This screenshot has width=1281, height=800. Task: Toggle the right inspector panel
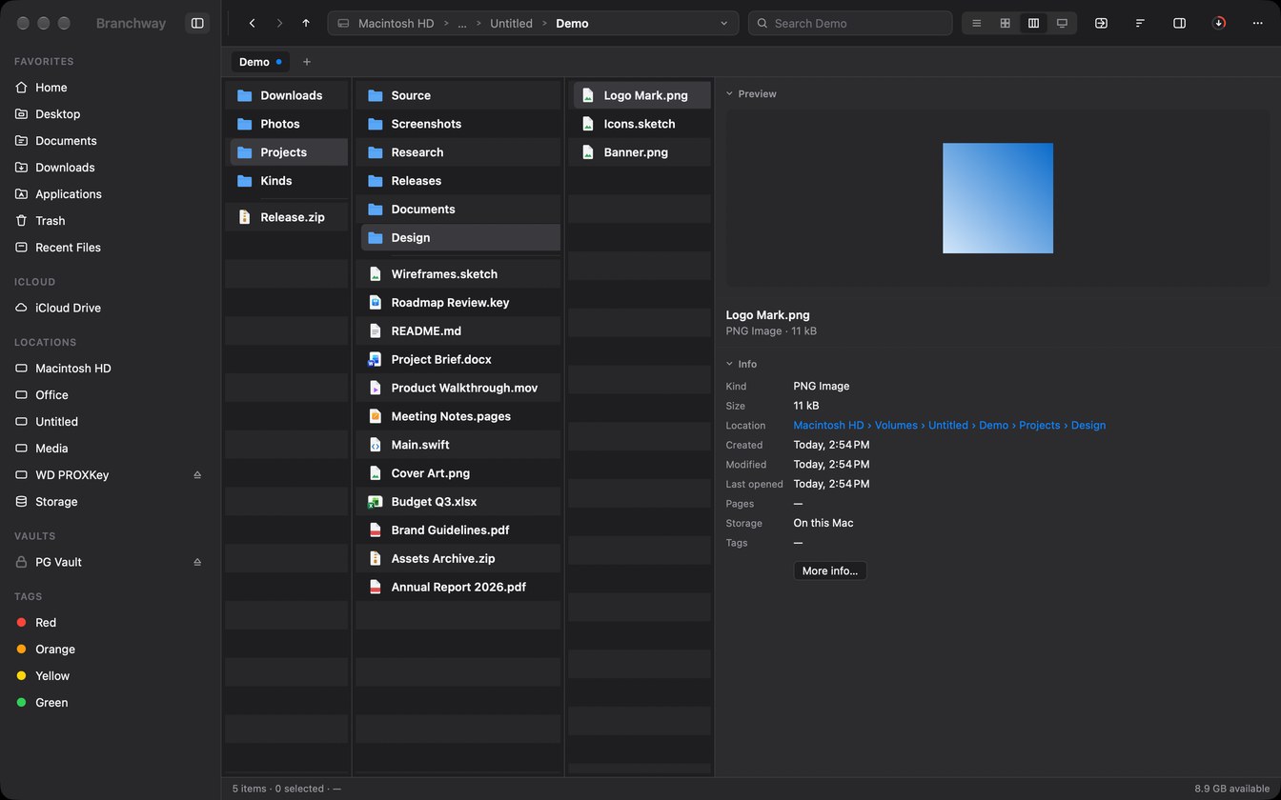1179,23
